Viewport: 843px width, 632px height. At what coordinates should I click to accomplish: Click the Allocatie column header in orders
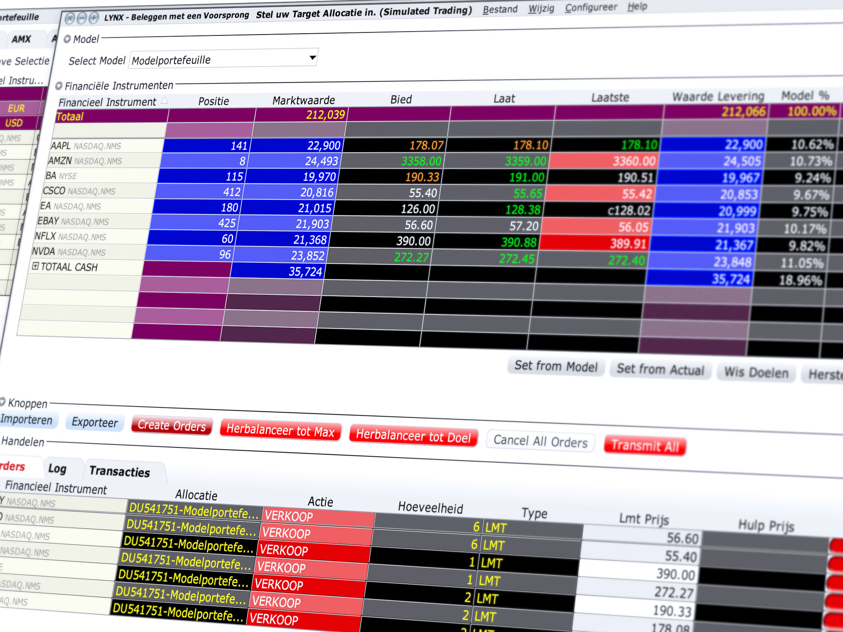[x=196, y=495]
